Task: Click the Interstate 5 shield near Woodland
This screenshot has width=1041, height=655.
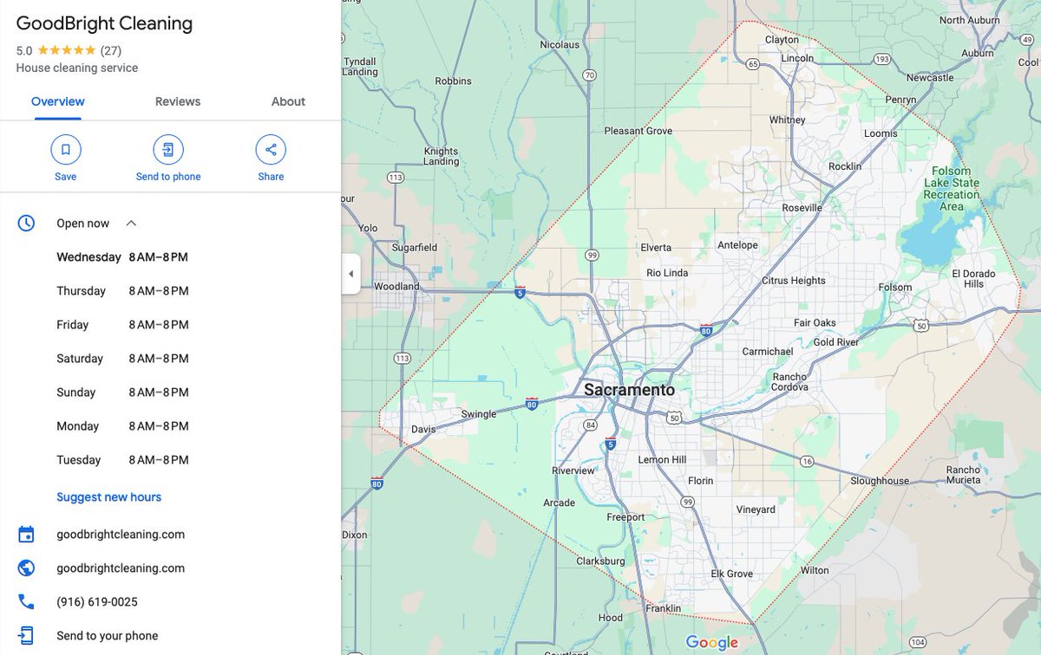Action: 520,292
